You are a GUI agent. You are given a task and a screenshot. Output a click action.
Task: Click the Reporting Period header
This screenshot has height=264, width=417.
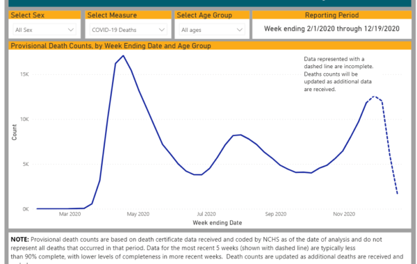tap(332, 15)
